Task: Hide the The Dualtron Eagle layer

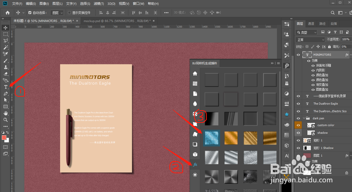Action: (298, 104)
